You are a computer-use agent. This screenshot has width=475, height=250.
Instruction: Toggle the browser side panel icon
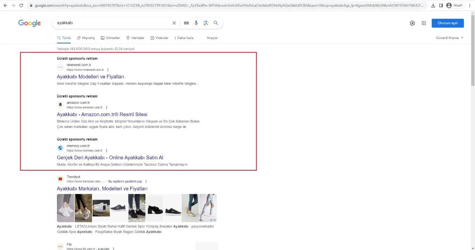tap(441, 5)
